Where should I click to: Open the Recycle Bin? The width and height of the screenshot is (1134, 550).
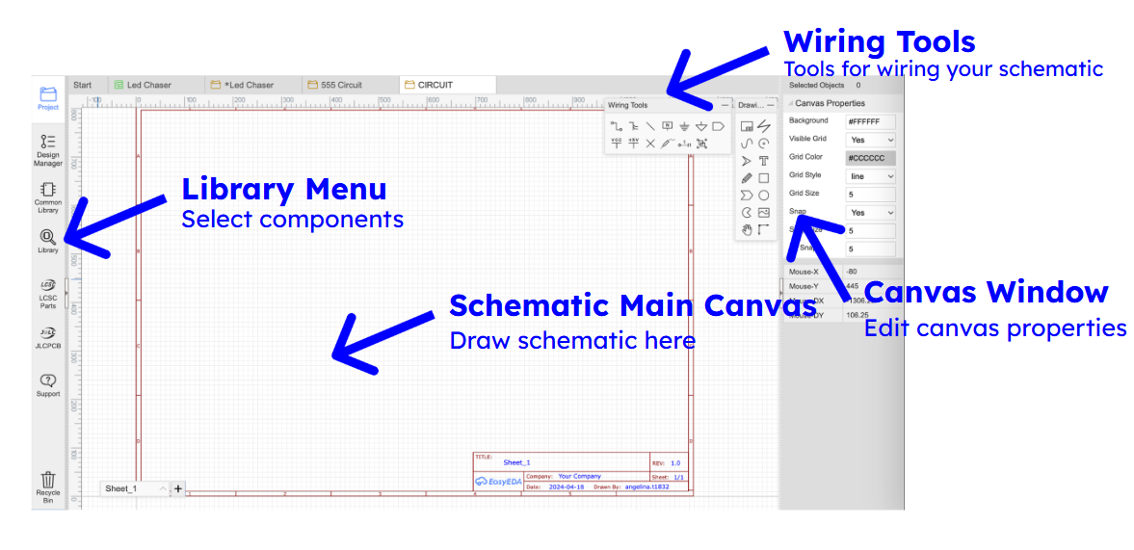pyautogui.click(x=48, y=485)
